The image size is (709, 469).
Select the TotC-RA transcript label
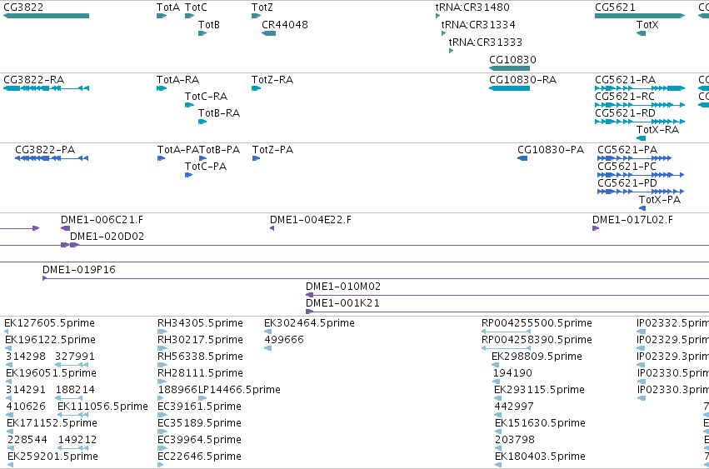[x=206, y=97]
